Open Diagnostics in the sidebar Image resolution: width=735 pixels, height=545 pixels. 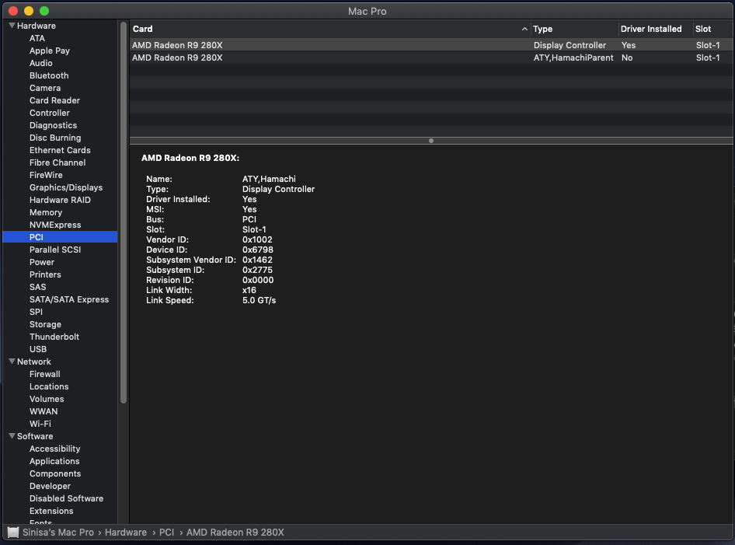pos(53,125)
